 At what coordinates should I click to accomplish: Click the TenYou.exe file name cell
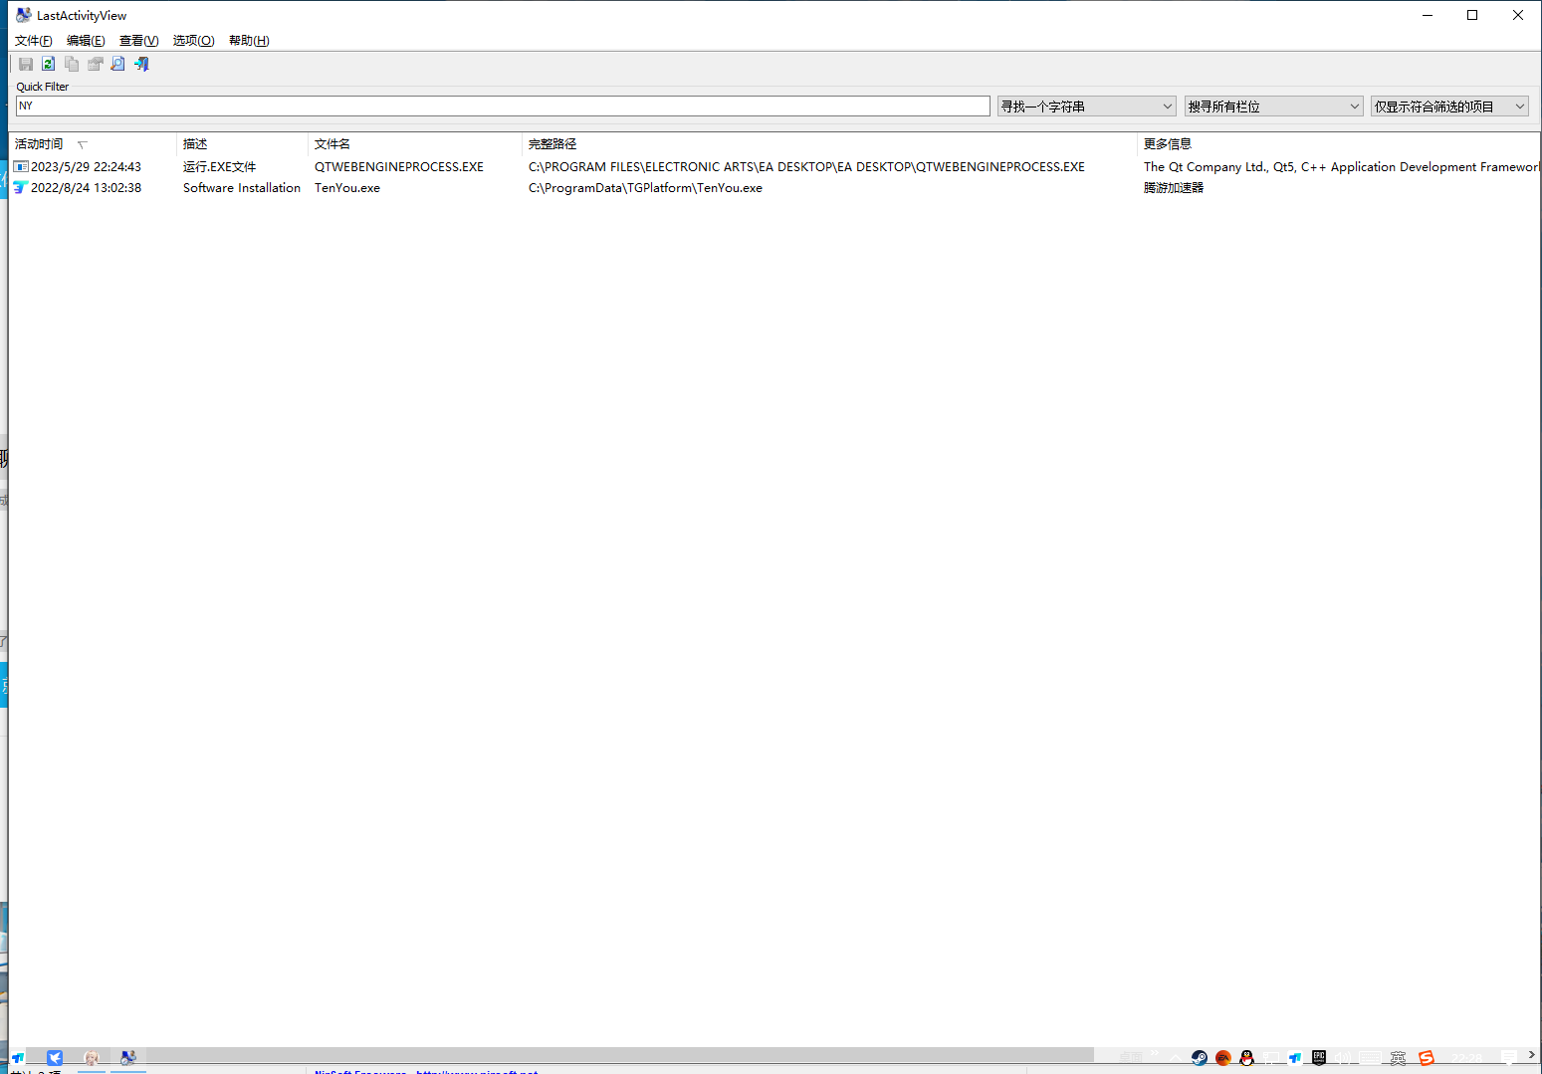347,188
